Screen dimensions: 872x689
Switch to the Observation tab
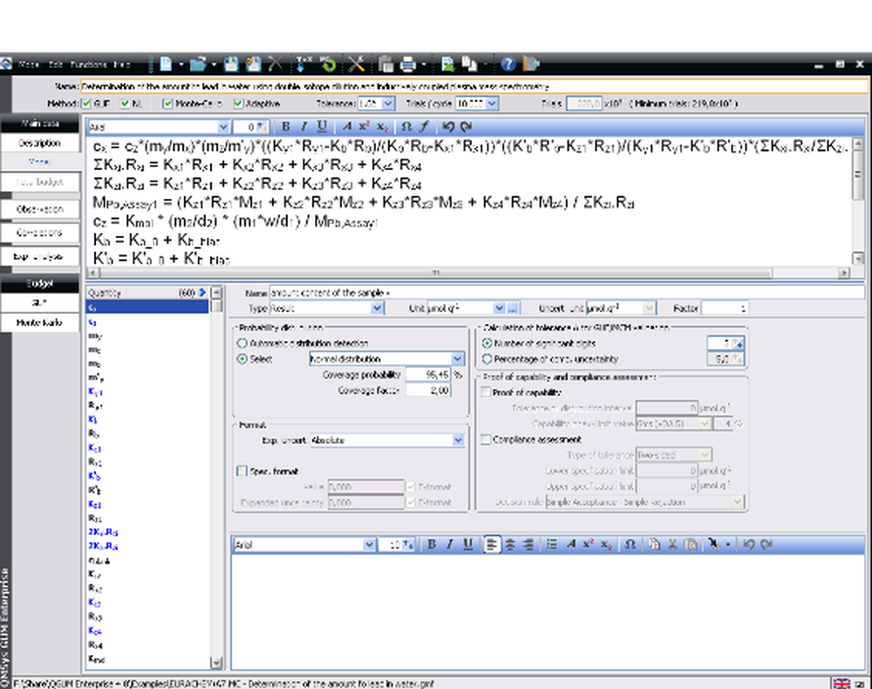pos(39,209)
